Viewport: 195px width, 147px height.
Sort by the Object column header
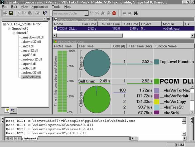click(x=150, y=24)
